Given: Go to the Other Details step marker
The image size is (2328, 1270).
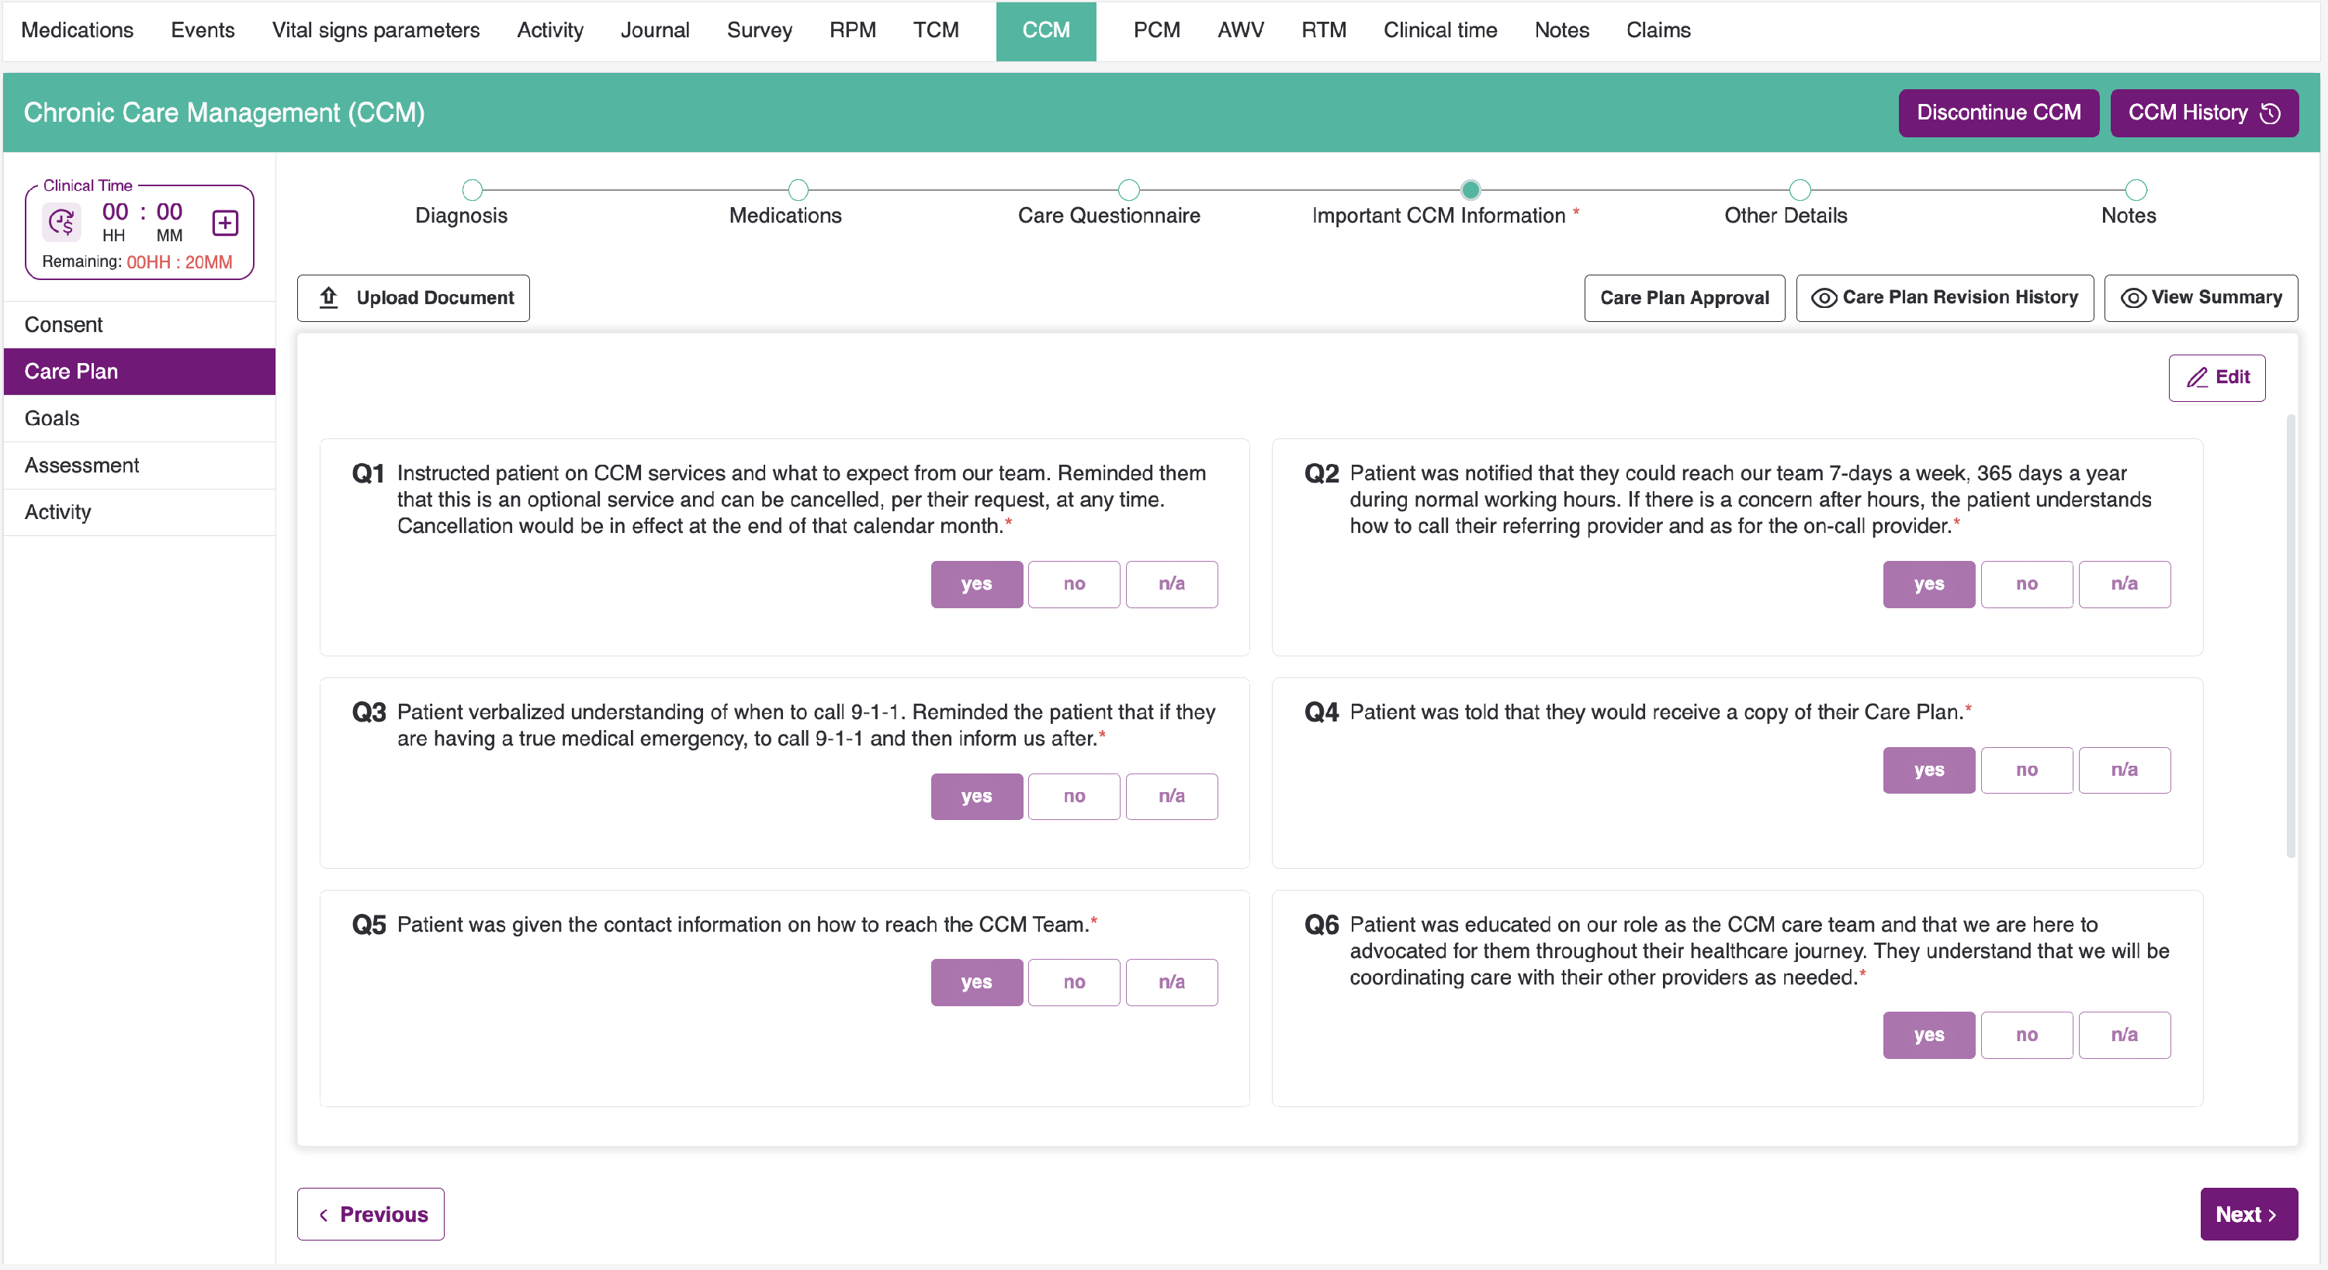Looking at the screenshot, I should [1800, 190].
